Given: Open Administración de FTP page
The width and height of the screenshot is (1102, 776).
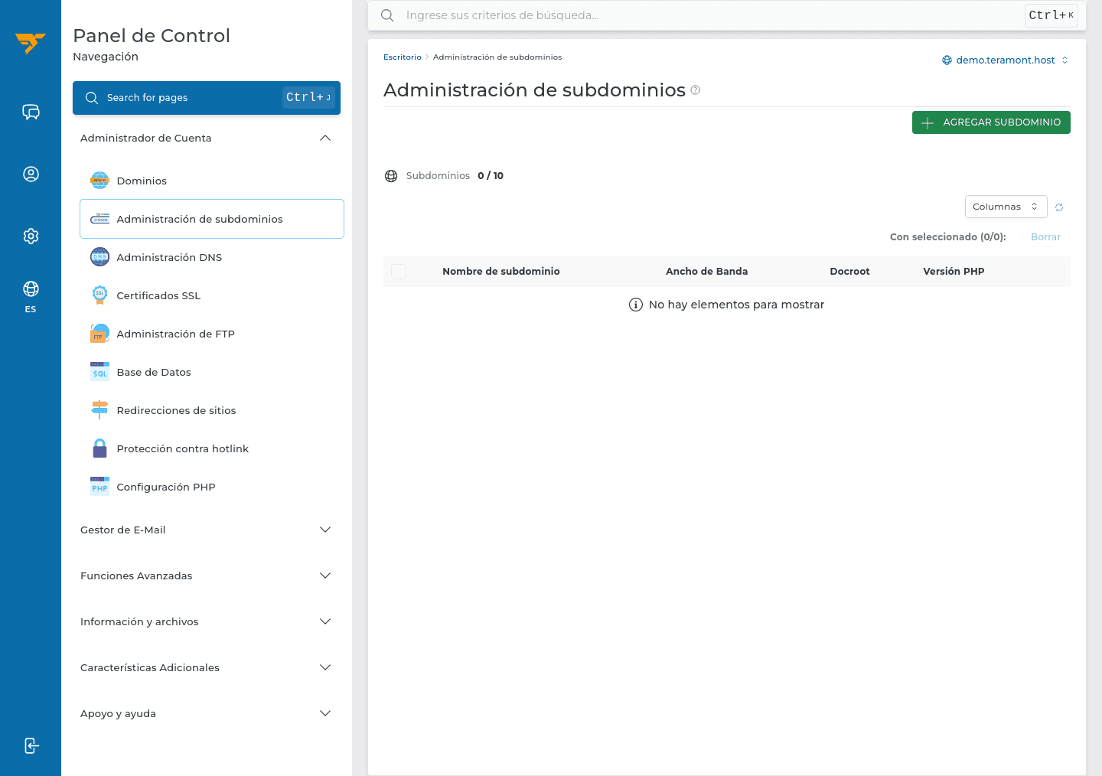Looking at the screenshot, I should tap(212, 334).
